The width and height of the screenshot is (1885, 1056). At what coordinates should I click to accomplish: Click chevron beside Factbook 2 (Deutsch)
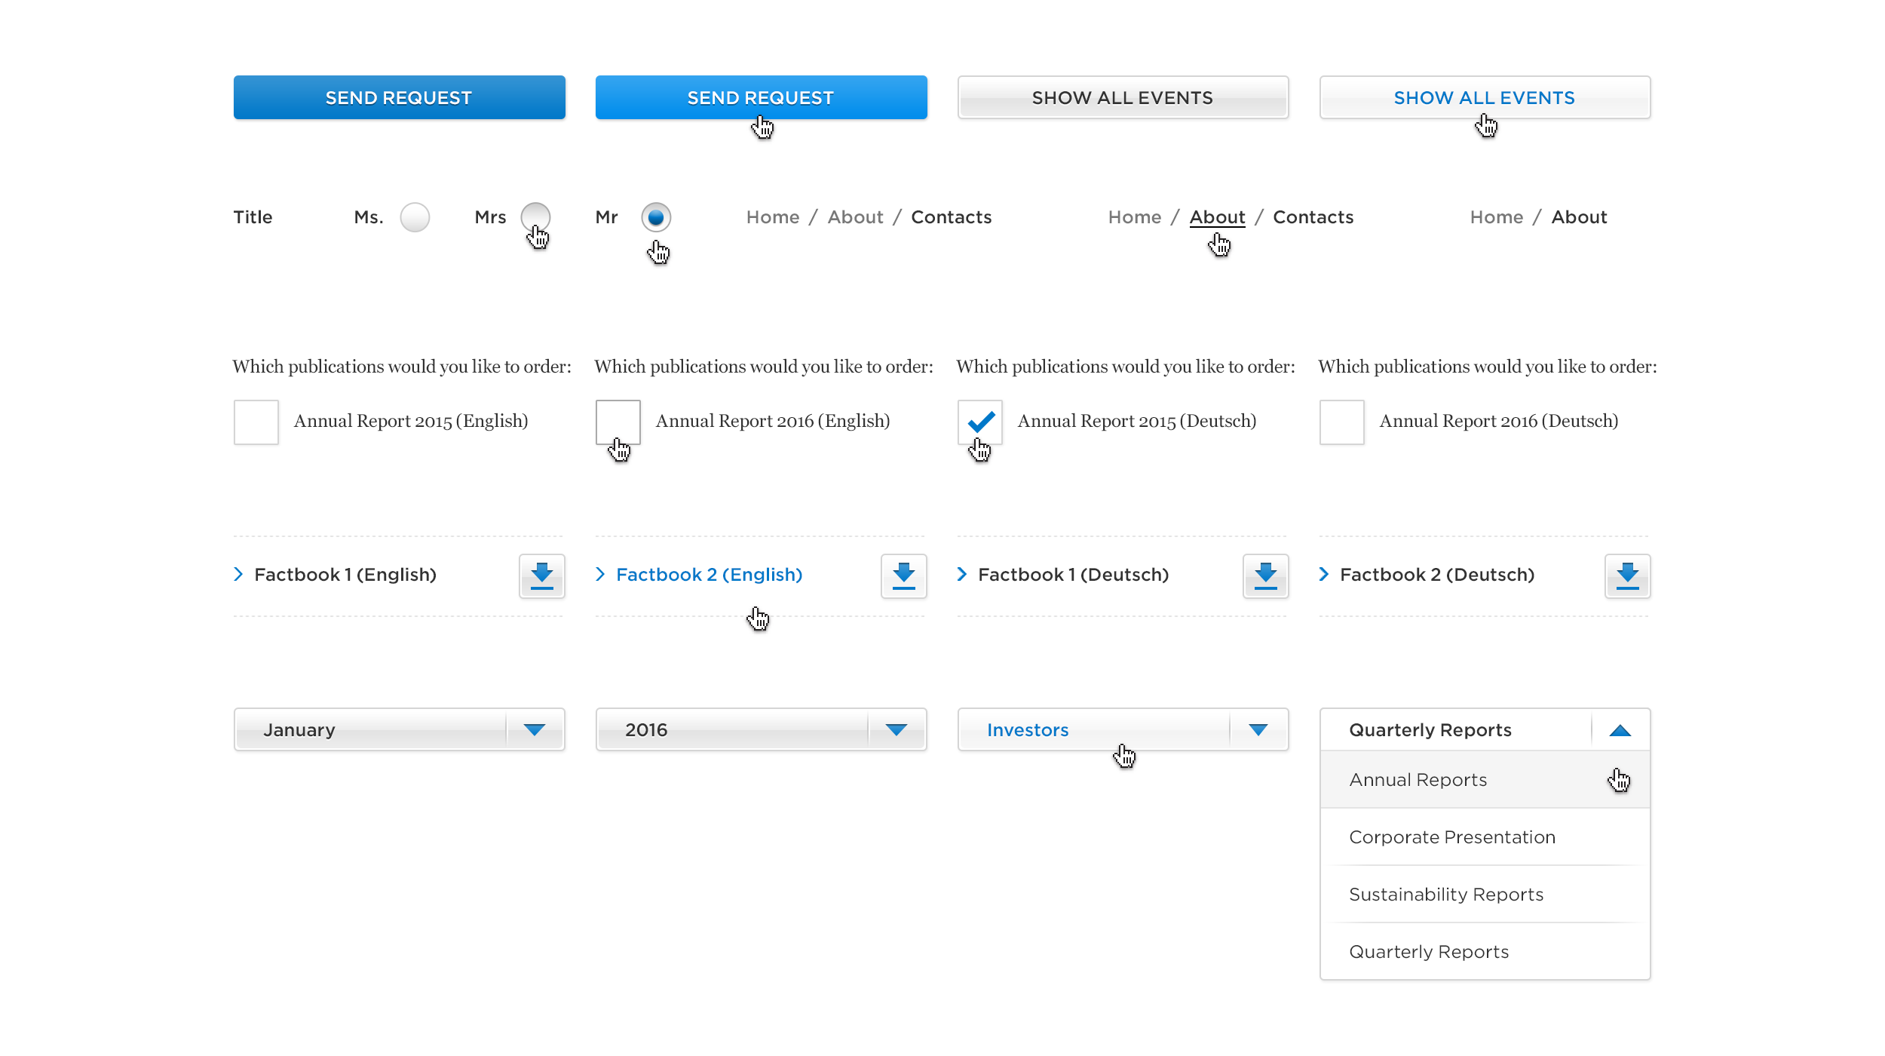click(1324, 574)
